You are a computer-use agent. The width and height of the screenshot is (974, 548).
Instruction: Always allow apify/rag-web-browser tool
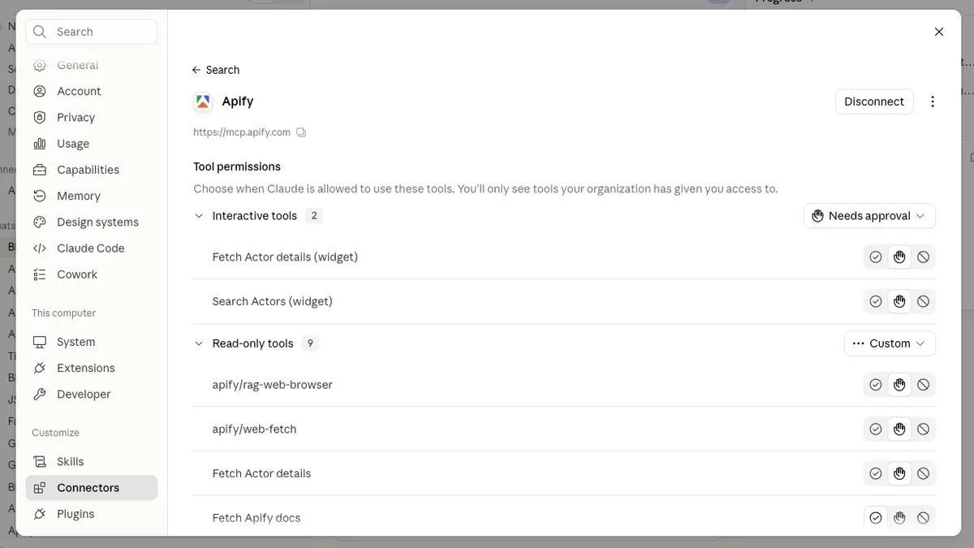click(x=876, y=385)
